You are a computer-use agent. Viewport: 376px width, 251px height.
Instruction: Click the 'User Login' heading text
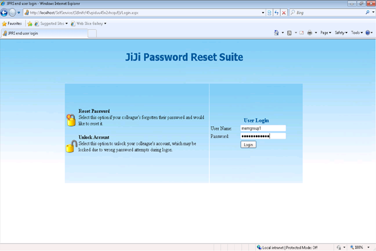coord(256,120)
